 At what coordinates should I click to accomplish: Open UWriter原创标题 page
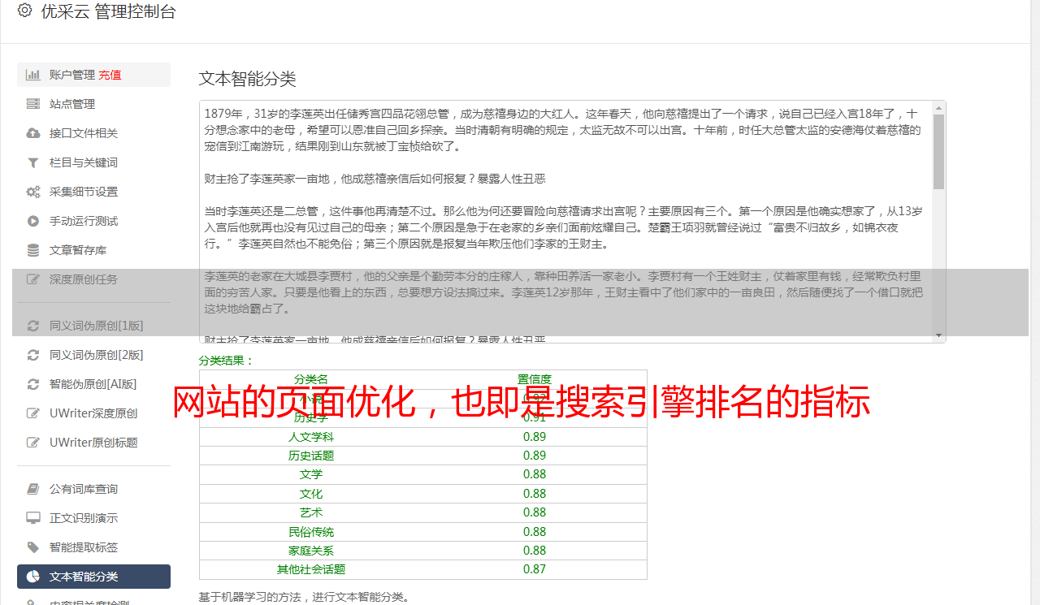click(x=93, y=443)
